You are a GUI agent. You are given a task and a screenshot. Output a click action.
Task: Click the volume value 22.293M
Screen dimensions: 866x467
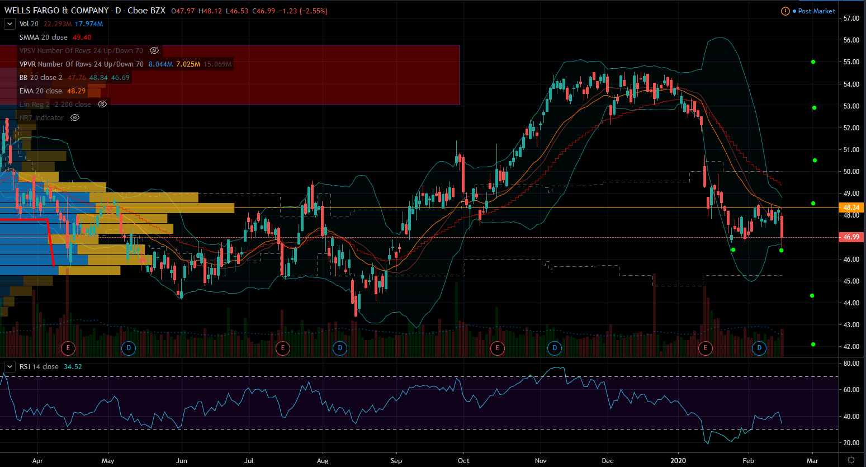click(x=58, y=24)
